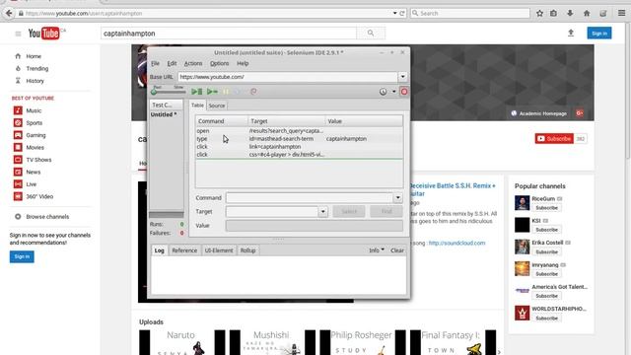This screenshot has width=631, height=355.
Task: Click the top-right Sign in button
Action: click(x=599, y=33)
